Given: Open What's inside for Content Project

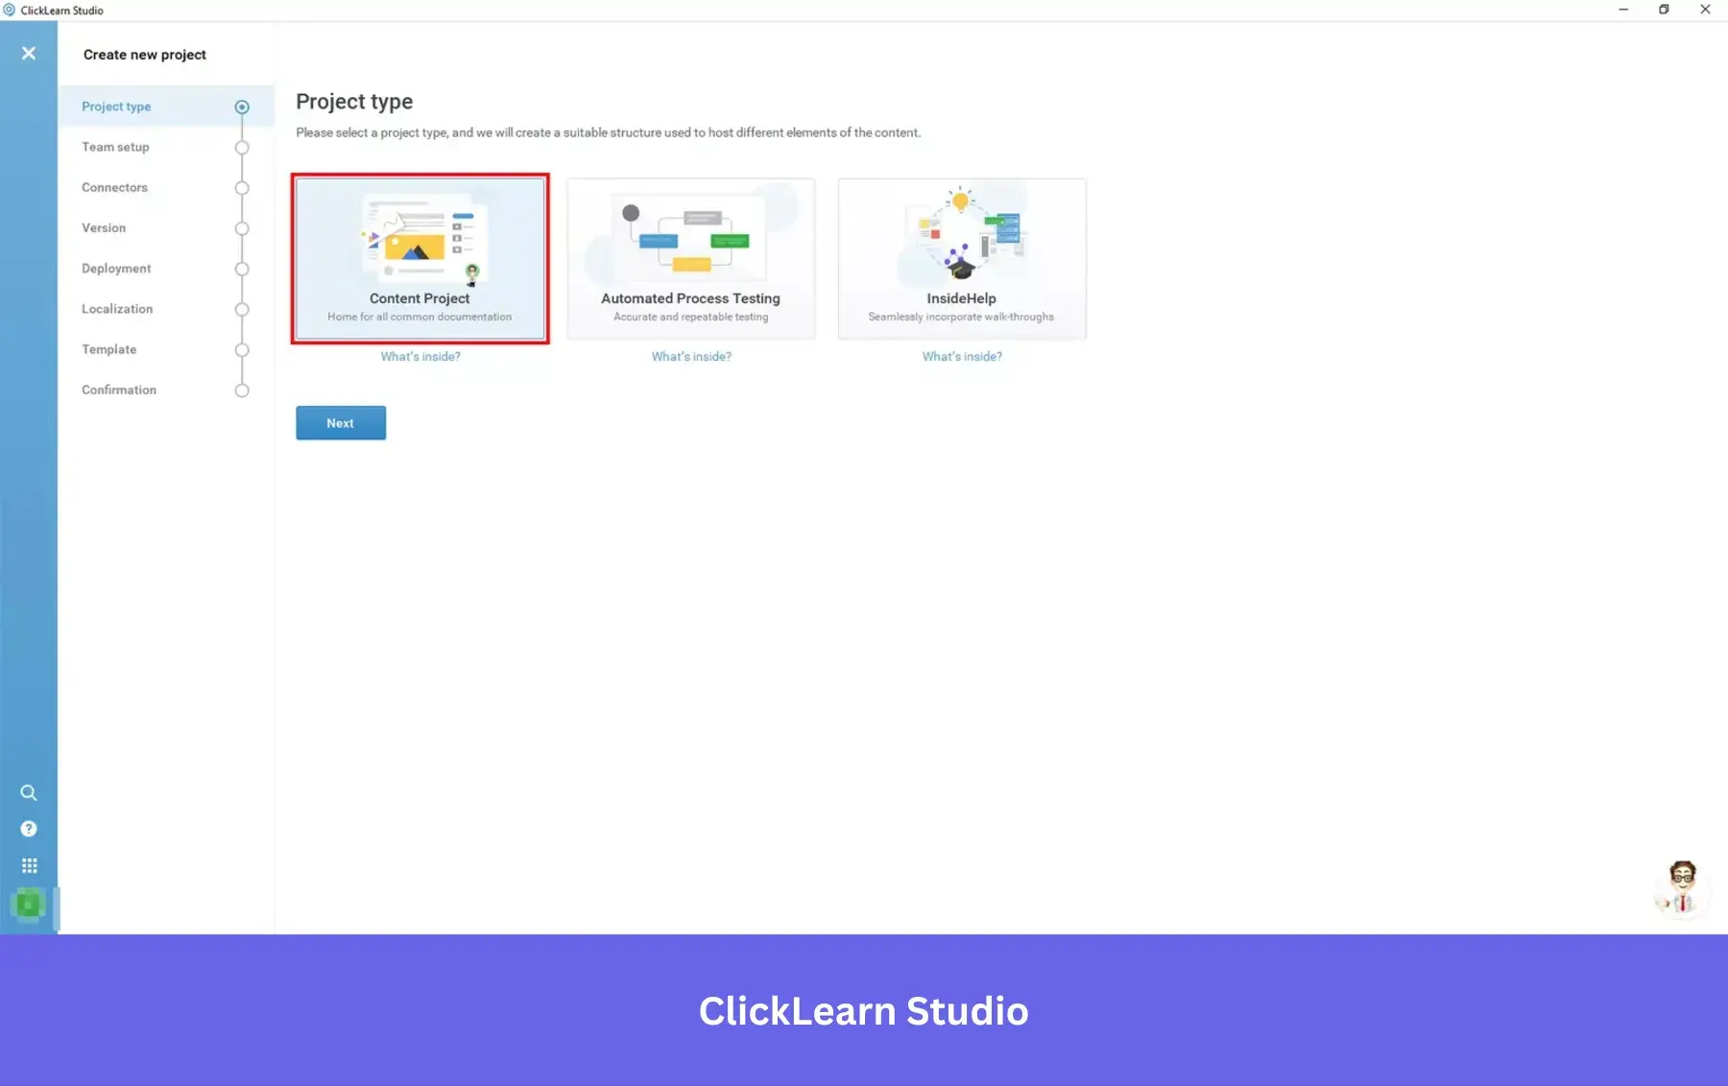Looking at the screenshot, I should [x=420, y=356].
